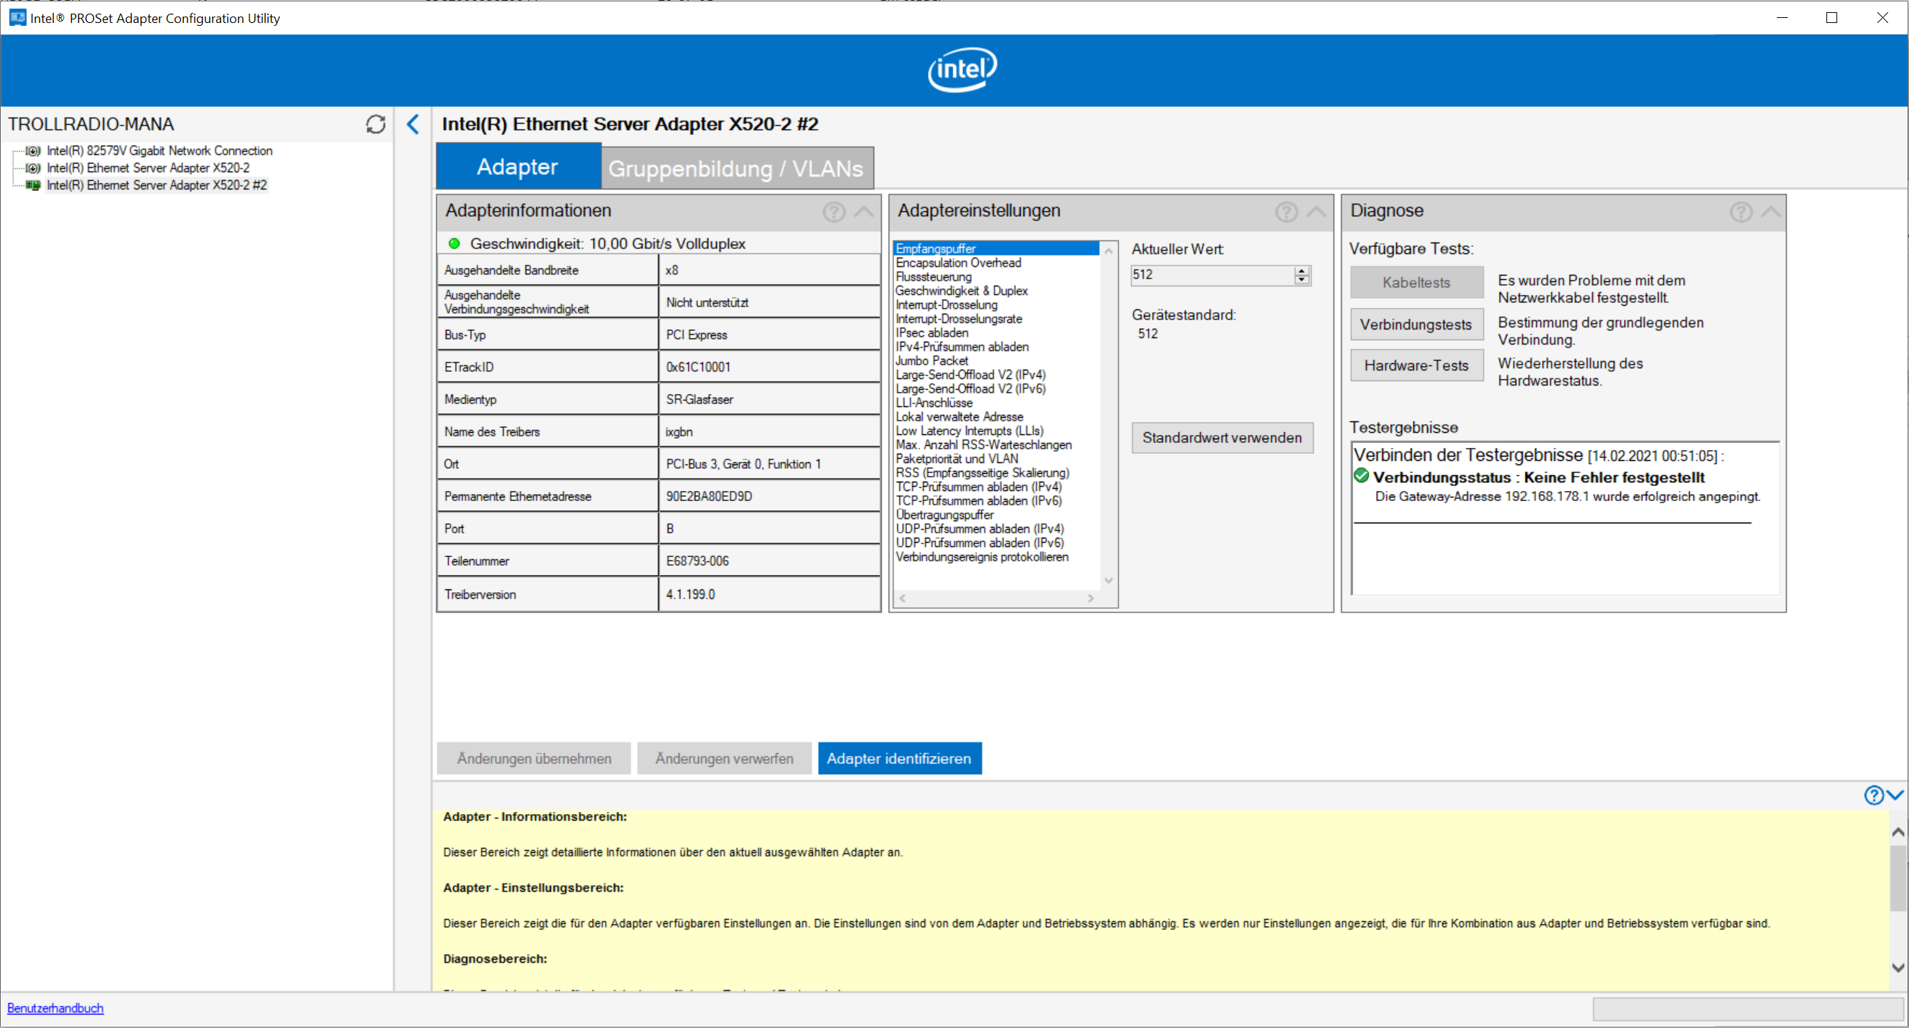The width and height of the screenshot is (1909, 1028).
Task: Click the blue back arrow icon
Action: [x=414, y=123]
